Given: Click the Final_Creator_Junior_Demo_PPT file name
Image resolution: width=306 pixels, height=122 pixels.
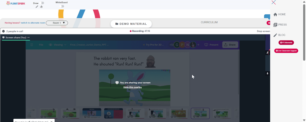Looking at the screenshot, I should [x=89, y=45].
